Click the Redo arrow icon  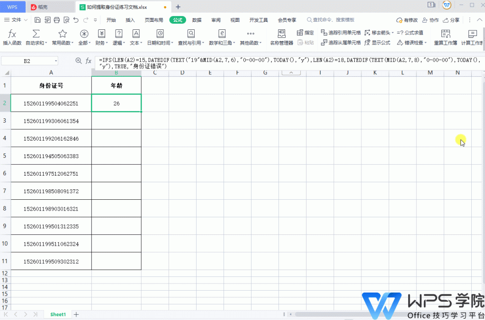(86, 20)
